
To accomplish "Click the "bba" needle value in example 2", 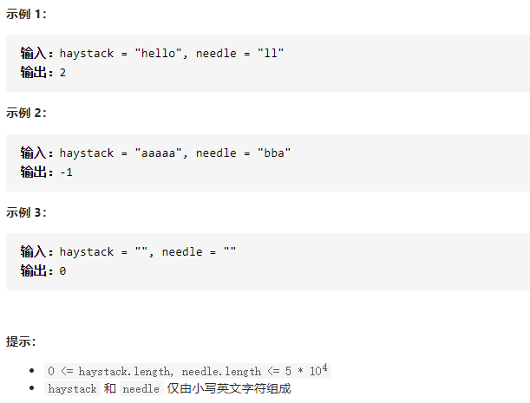I will (274, 153).
